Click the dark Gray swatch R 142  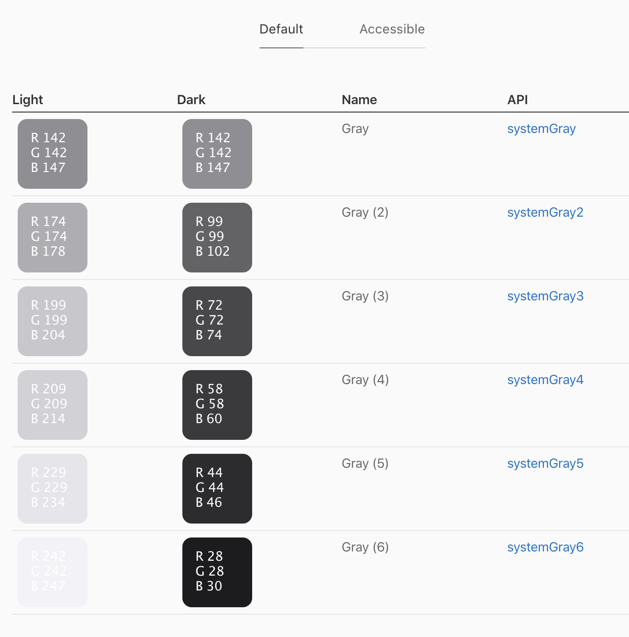tap(217, 154)
